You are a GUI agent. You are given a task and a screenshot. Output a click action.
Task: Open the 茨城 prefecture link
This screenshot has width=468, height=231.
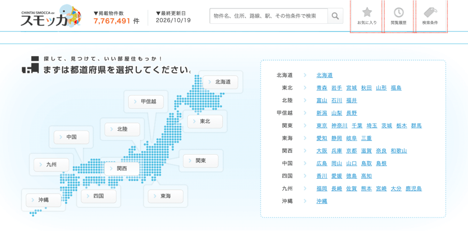[x=387, y=126]
